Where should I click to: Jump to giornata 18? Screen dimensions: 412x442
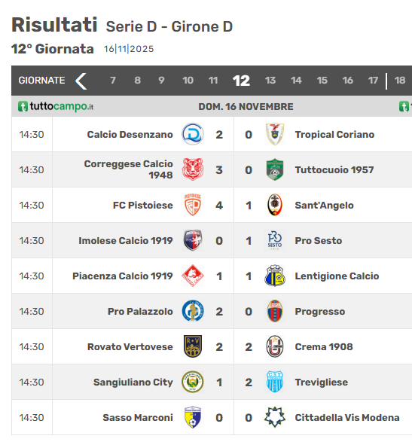[400, 81]
